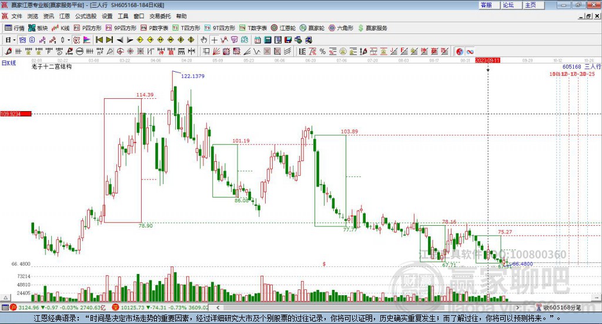Screen dimensions: 602x324
Task: Open the 9T四方形 tool
Action: [x=219, y=28]
